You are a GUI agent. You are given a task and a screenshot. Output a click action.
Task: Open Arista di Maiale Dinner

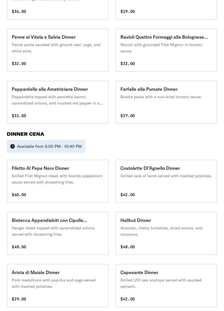[x=58, y=286]
